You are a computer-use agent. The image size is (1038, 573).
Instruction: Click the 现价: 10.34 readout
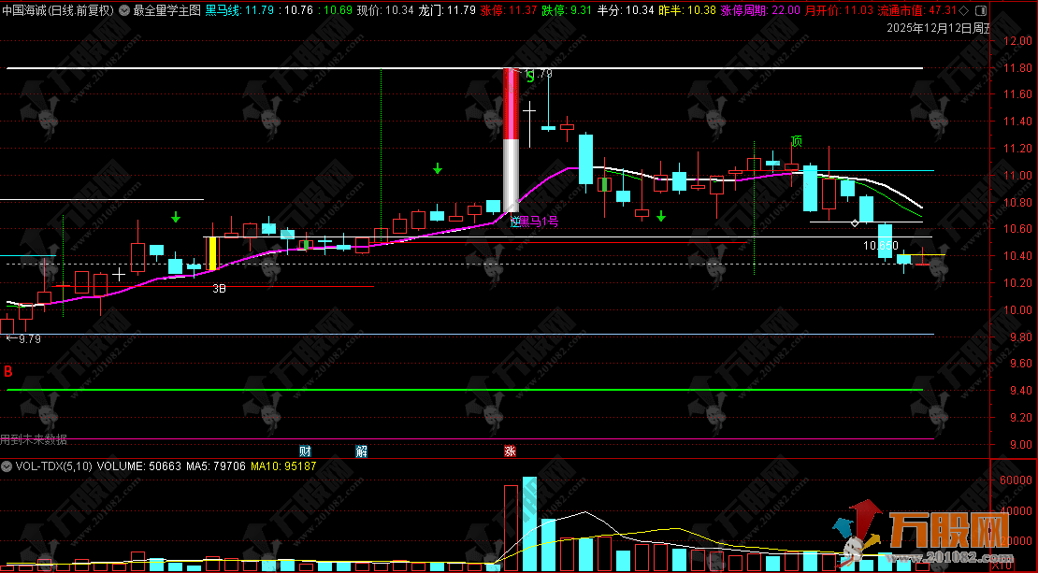tap(385, 10)
